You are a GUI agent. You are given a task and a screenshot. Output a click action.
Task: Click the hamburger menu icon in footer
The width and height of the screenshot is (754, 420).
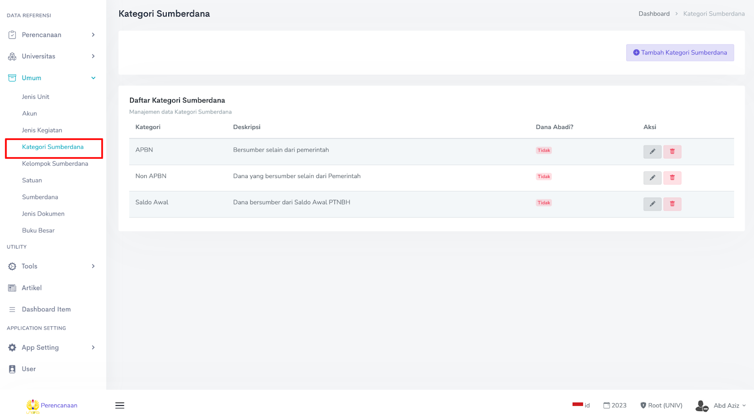120,405
